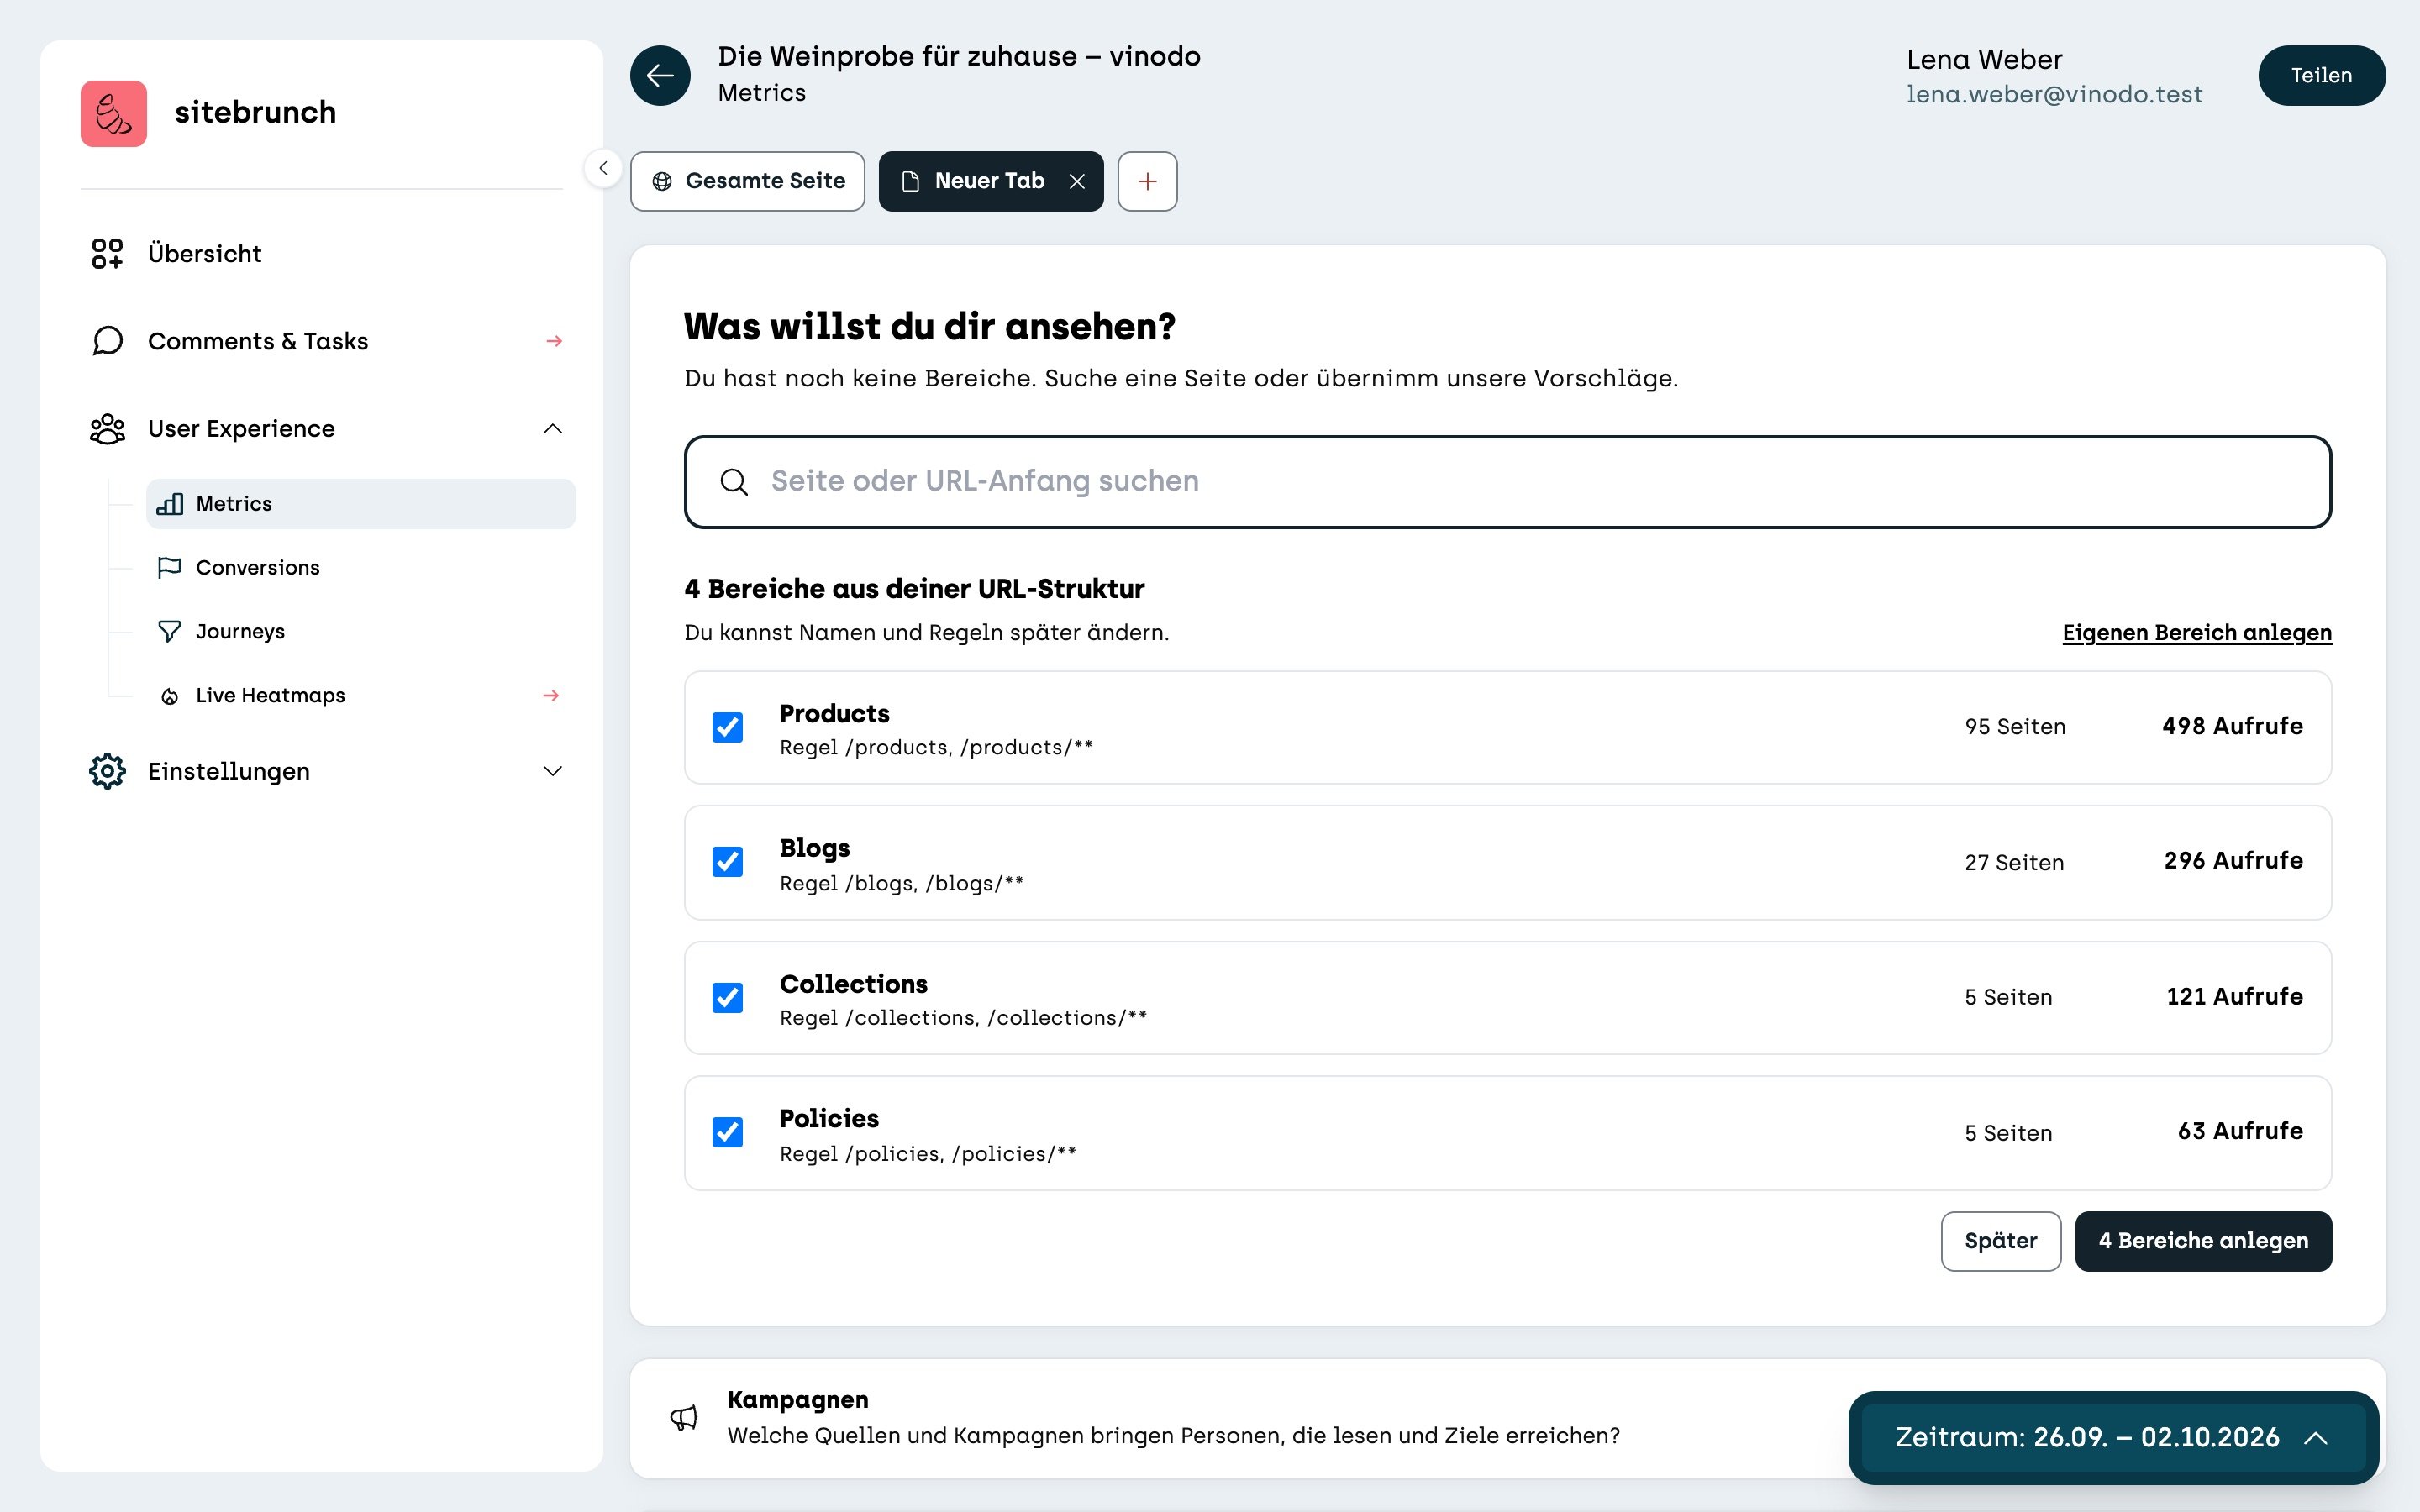Click lena.weber@vinodo.test email
Viewport: 2420px width, 1512px height.
(2054, 94)
